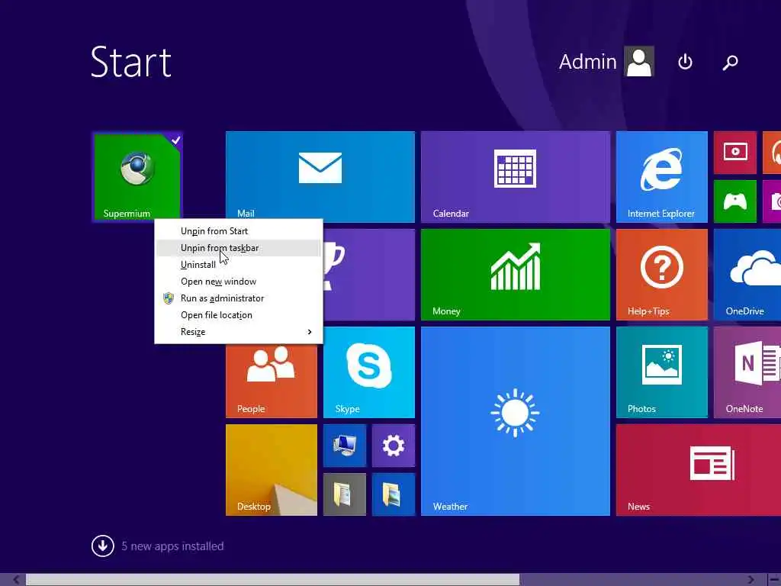Expand the Resize submenu arrow
Screen dimensions: 781x586
pos(310,332)
